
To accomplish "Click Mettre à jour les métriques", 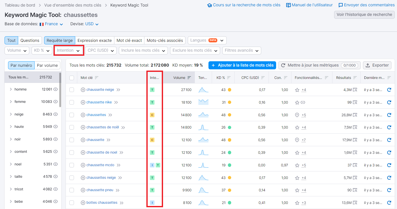I will [320, 65].
